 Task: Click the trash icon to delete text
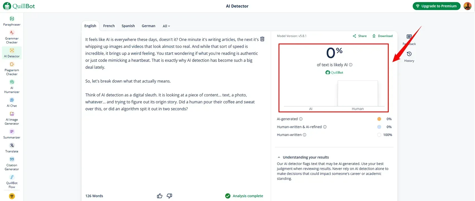(262, 39)
